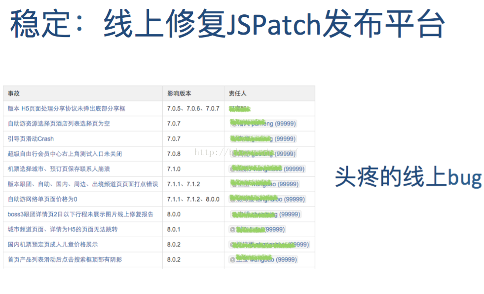Select the 机票选择城市 contact crash incident
Image resolution: width=484 pixels, height=294 pixels.
click(x=59, y=169)
